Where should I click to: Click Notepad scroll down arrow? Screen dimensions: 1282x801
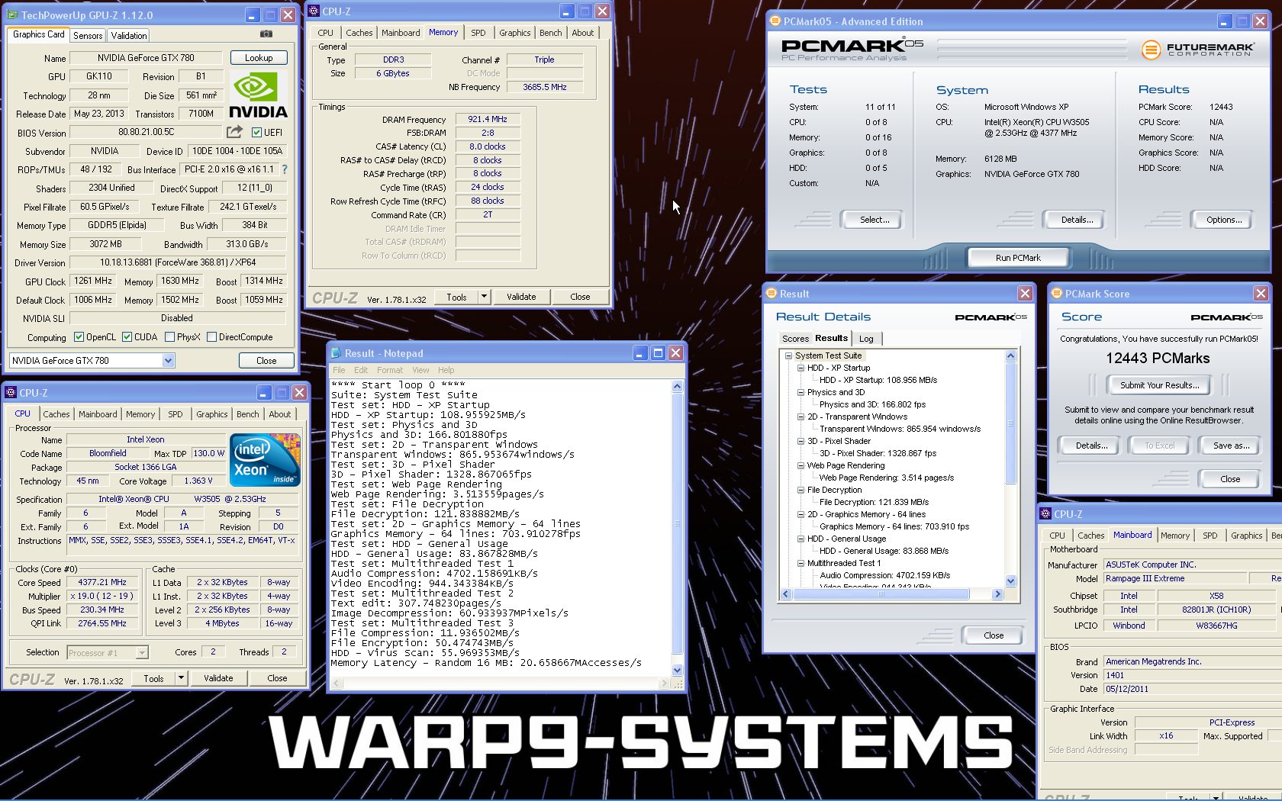click(677, 670)
